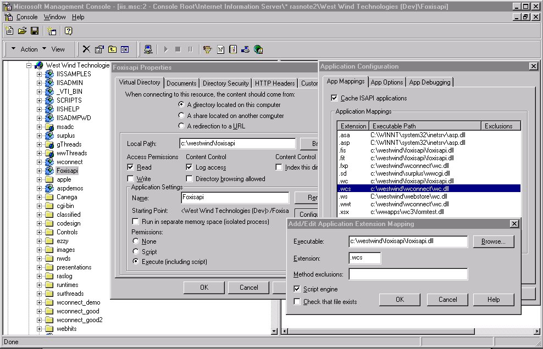Image resolution: width=543 pixels, height=349 pixels.
Task: Collapse the West Wind Technologies node
Action: pyautogui.click(x=29, y=65)
